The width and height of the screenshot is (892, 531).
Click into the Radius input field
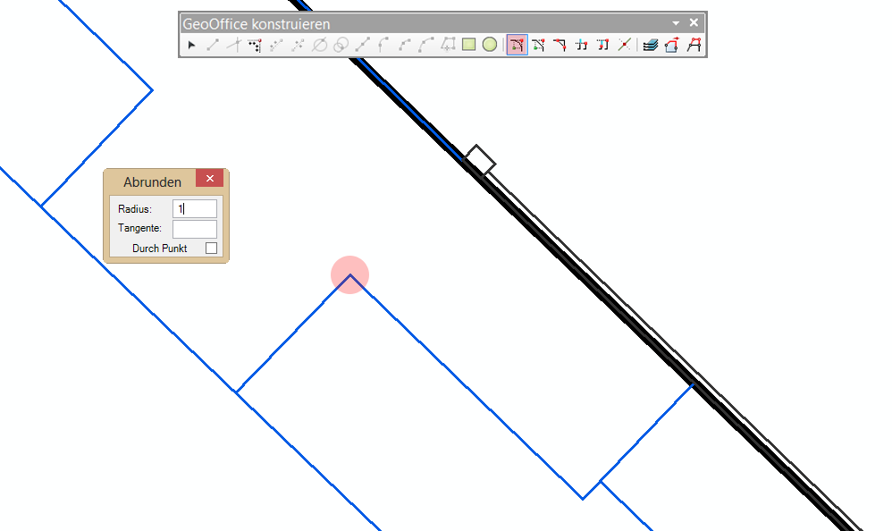pos(195,209)
